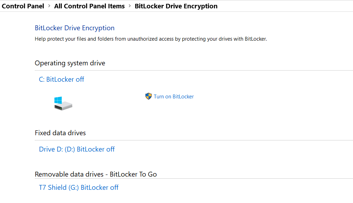Expand the T7 Shield (G:) BitLocker off section
This screenshot has width=353, height=203.
pyautogui.click(x=78, y=187)
